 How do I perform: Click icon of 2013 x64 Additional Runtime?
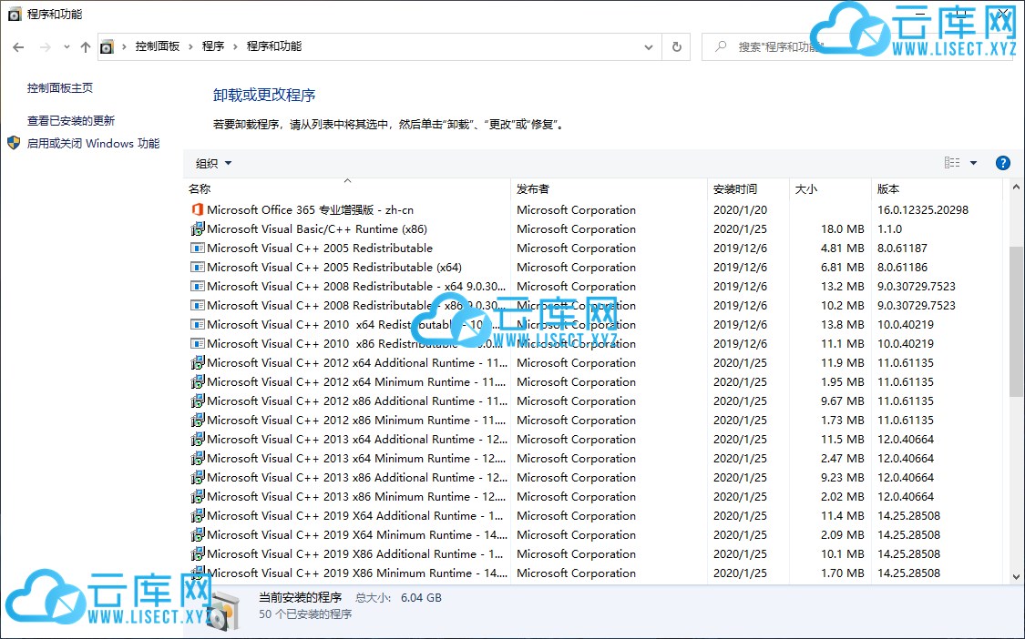point(198,439)
